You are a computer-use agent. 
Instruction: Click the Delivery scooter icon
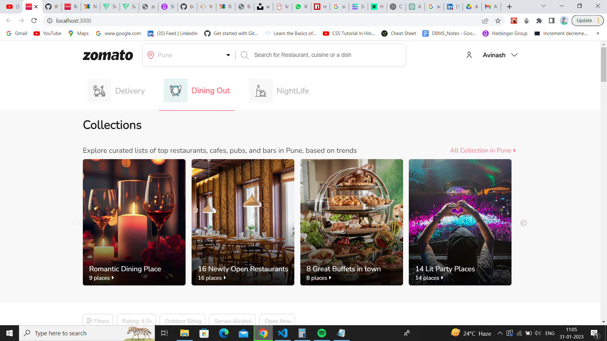pos(99,90)
